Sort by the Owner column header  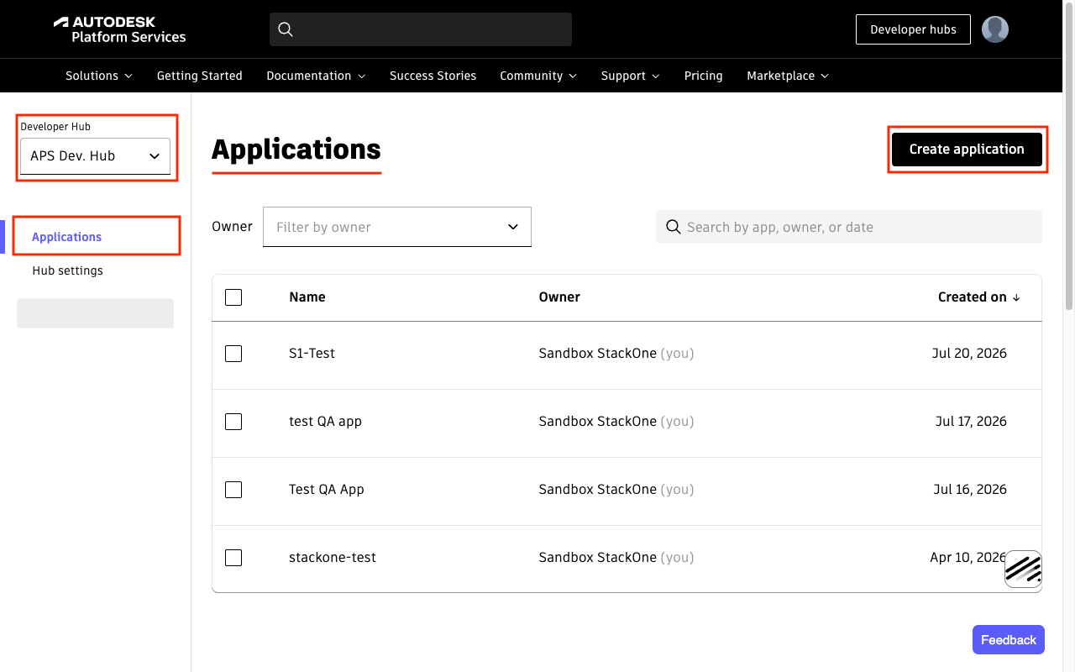(559, 297)
